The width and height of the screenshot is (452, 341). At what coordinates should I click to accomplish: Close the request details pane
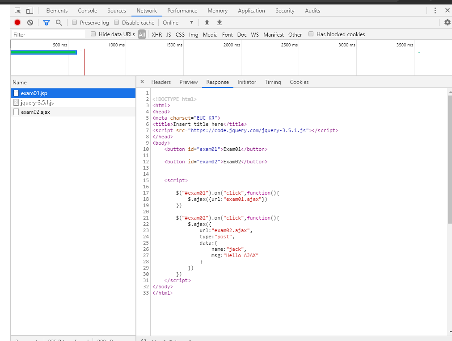point(142,82)
